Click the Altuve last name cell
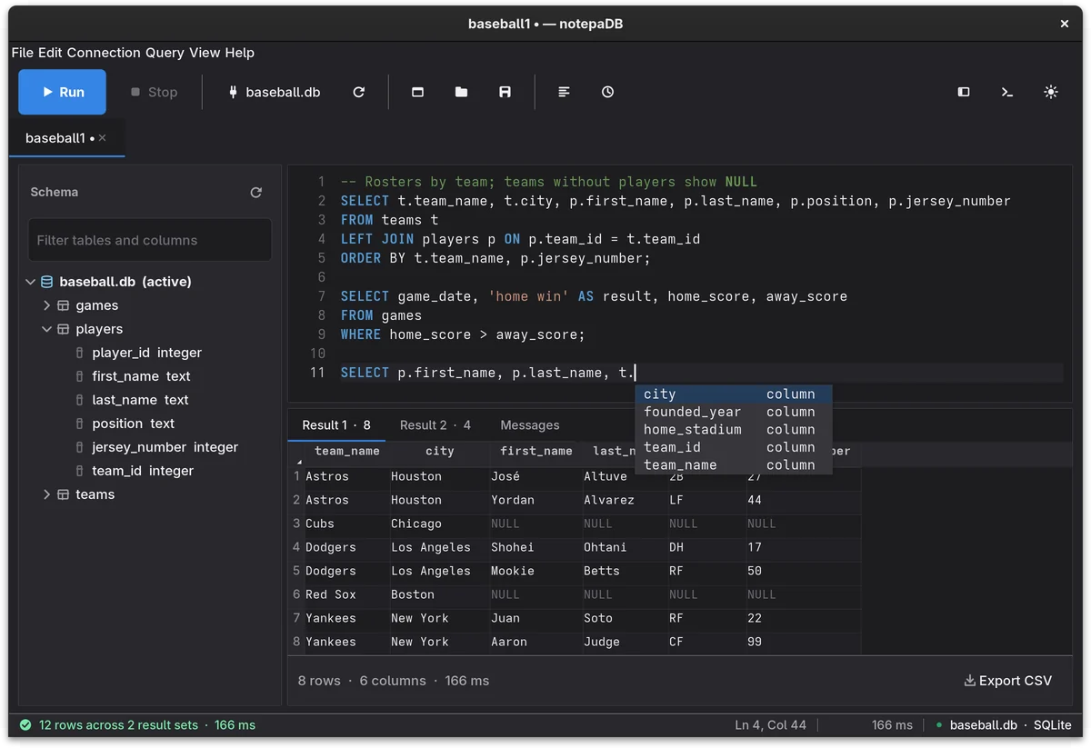1091x748 pixels. click(x=625, y=476)
